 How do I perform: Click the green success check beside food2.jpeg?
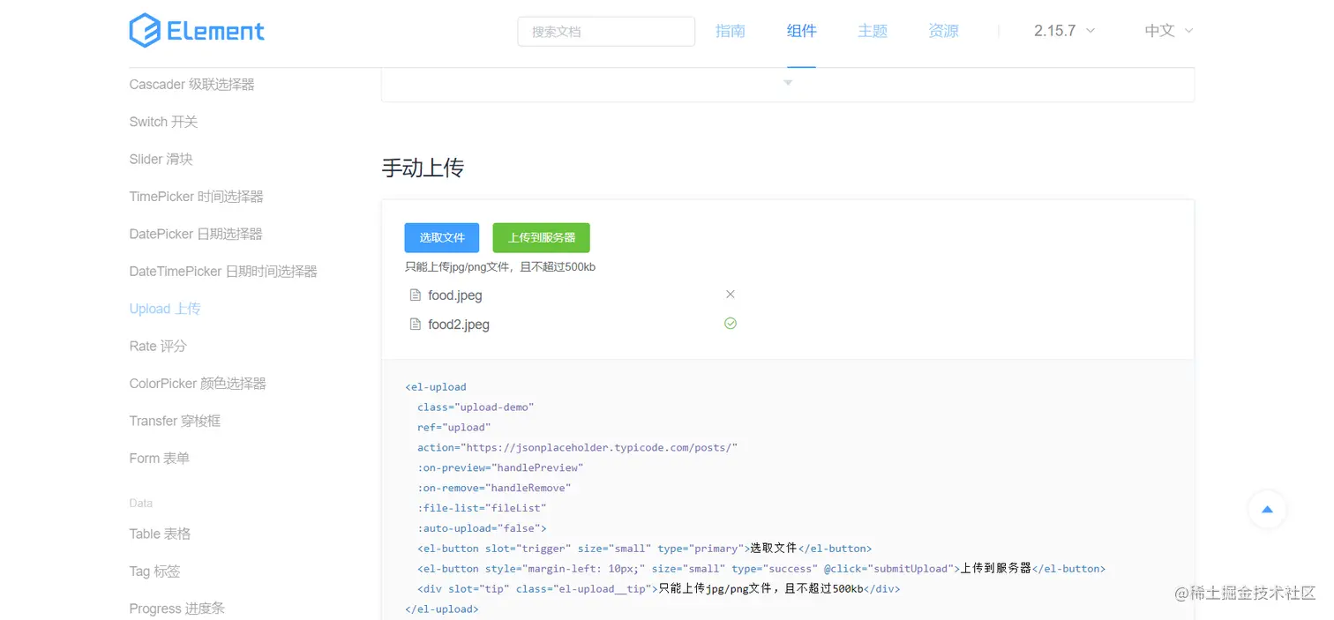731,324
